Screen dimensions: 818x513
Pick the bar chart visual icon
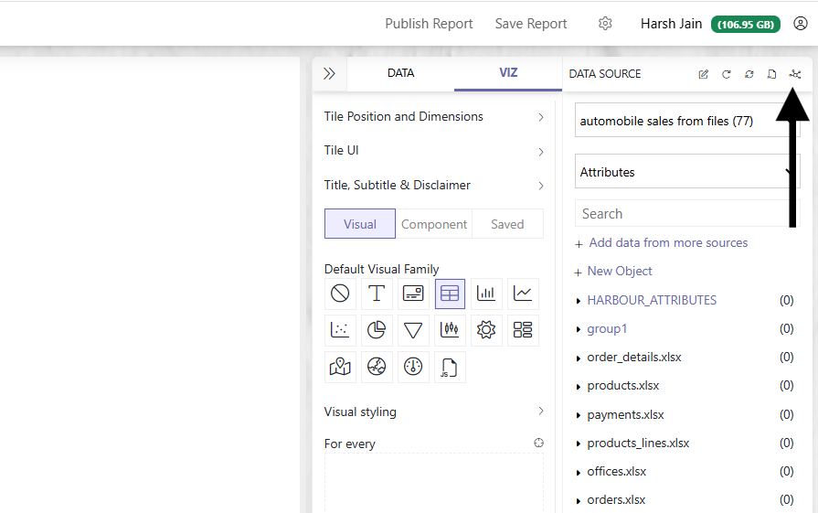coord(486,294)
